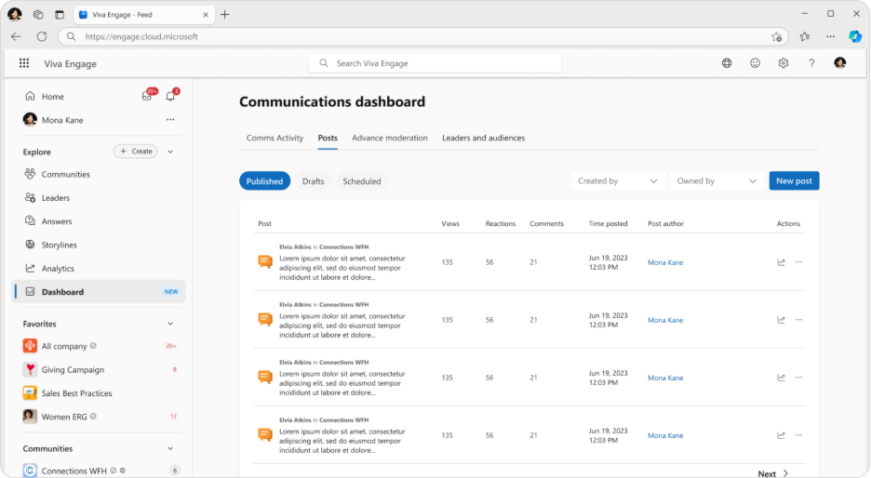Switch to the Drafts filter pill
Image resolution: width=871 pixels, height=478 pixels.
[x=313, y=181]
